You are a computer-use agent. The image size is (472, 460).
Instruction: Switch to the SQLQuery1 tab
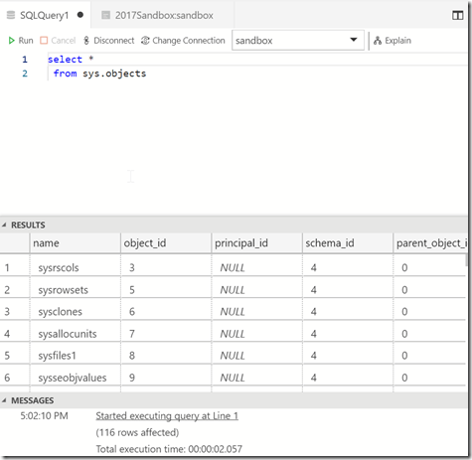point(44,15)
